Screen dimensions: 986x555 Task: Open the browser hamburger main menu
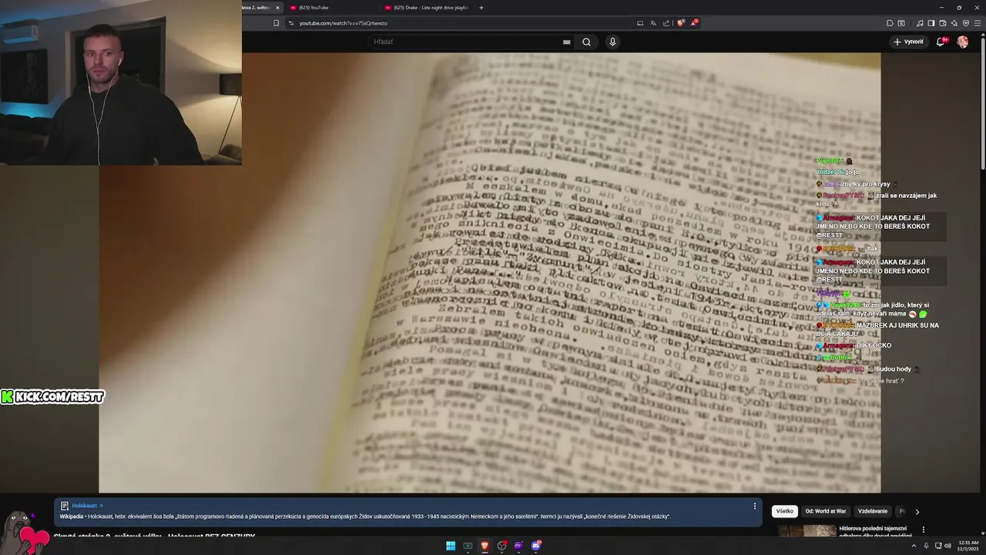tap(978, 23)
